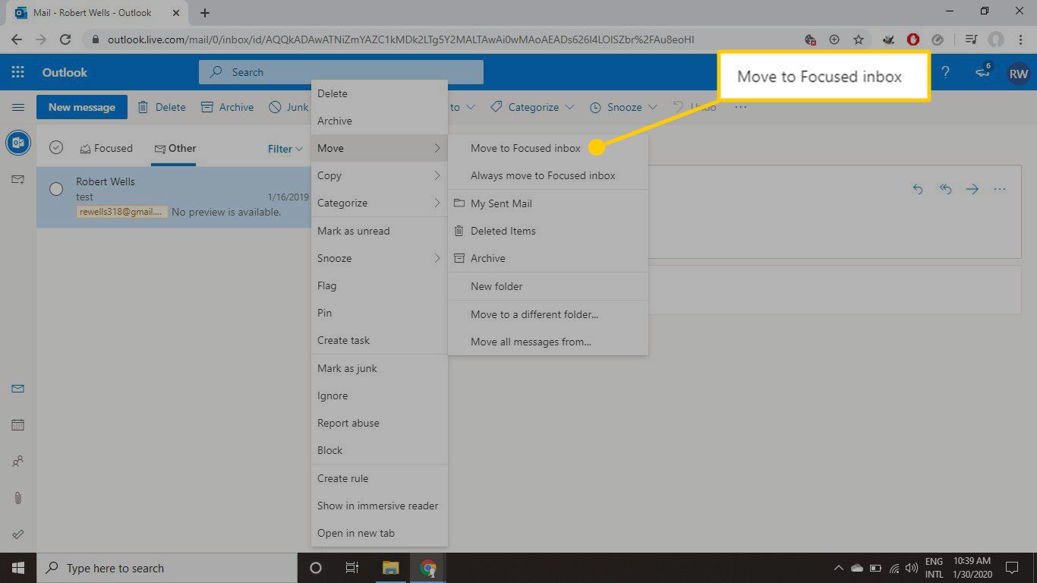Go back with the browser back arrow
The image size is (1037, 583).
pyautogui.click(x=17, y=39)
